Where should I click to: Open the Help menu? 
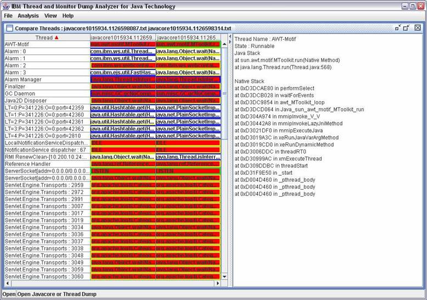(x=68, y=16)
